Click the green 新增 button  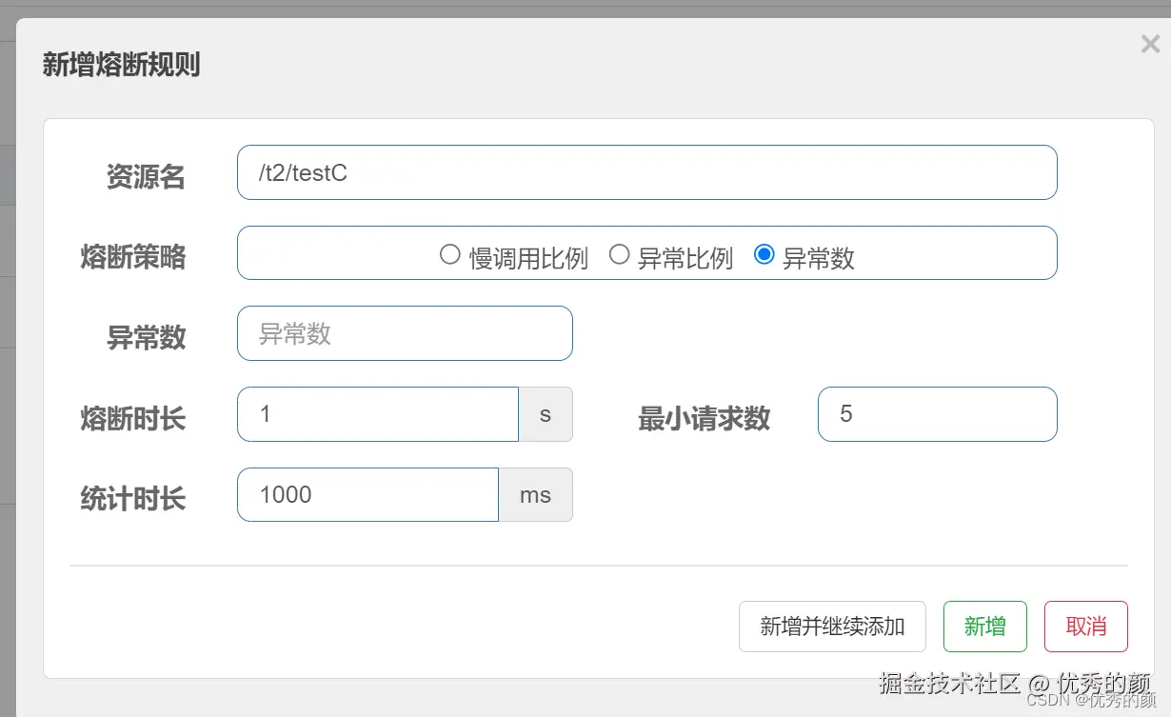point(984,627)
